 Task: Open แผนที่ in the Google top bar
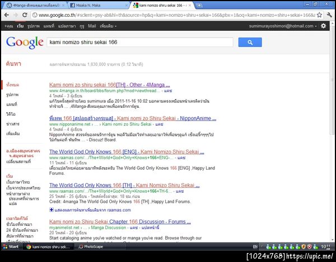point(49,26)
